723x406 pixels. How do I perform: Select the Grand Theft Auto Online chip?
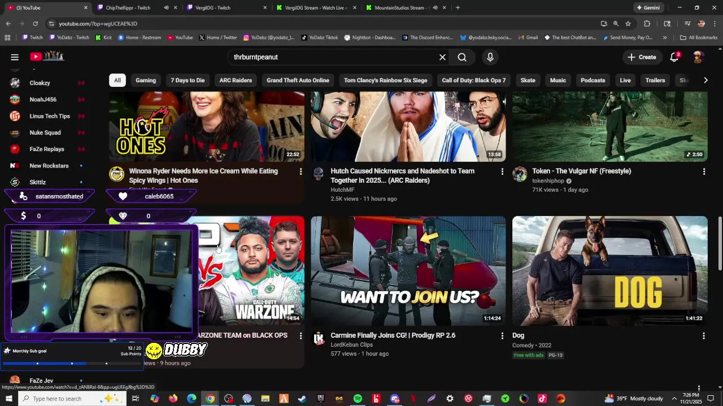coord(298,80)
